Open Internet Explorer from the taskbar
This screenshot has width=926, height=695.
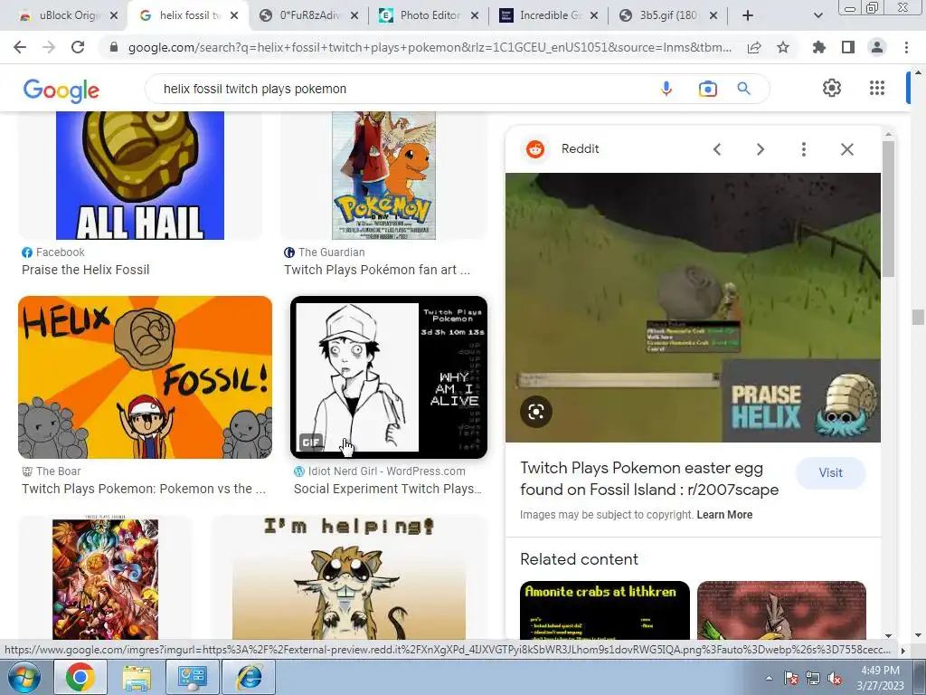[x=250, y=677]
